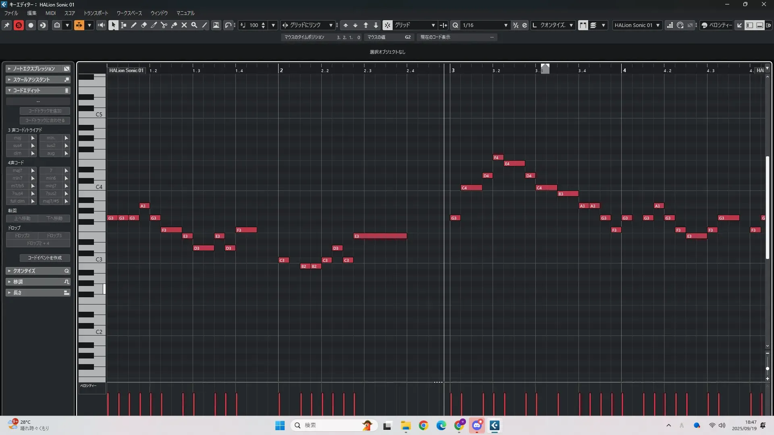Toggle Acoustic Feedback speaker button
The width and height of the screenshot is (774, 435).
coord(101,25)
